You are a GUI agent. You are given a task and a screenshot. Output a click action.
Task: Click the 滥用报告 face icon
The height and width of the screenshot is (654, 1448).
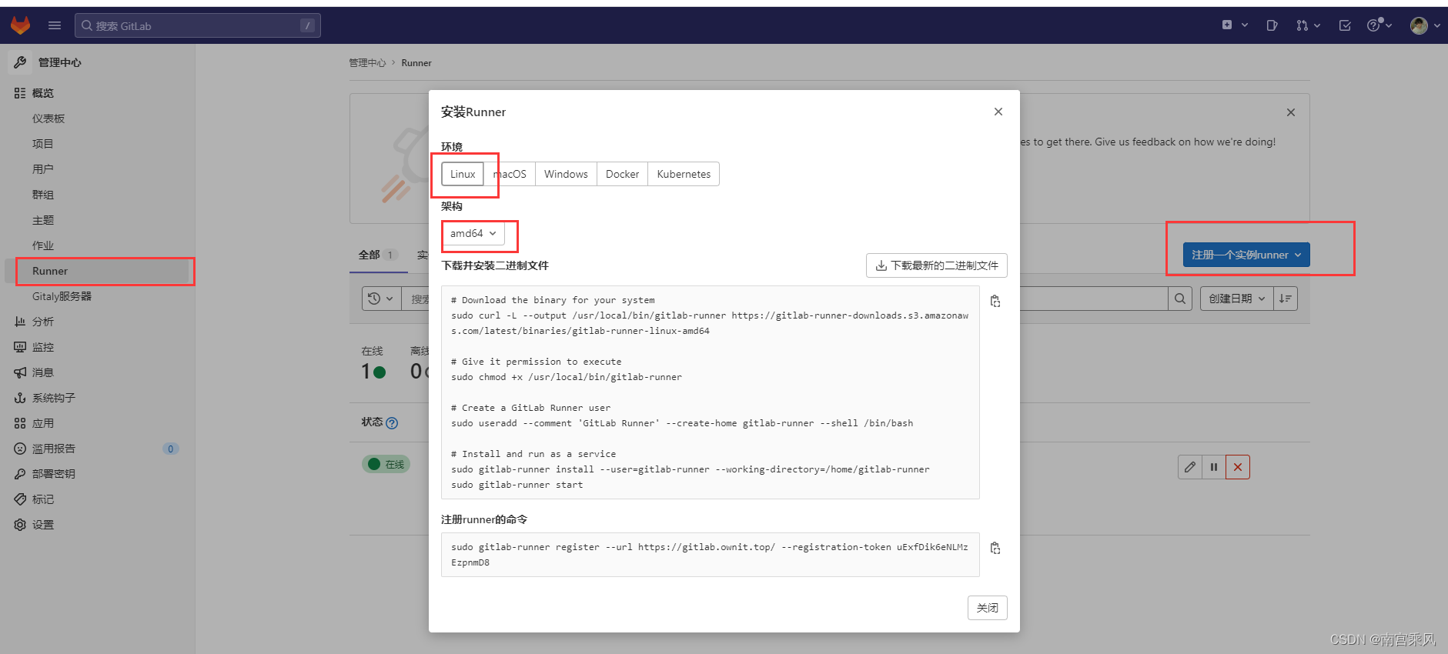pyautogui.click(x=20, y=449)
